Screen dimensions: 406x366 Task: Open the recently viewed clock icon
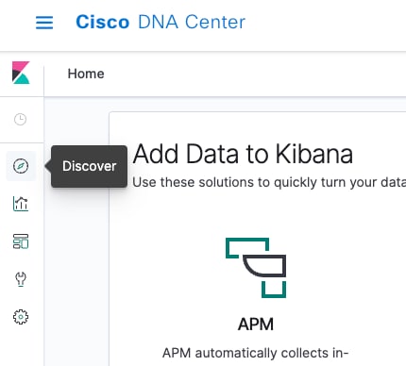click(x=21, y=119)
